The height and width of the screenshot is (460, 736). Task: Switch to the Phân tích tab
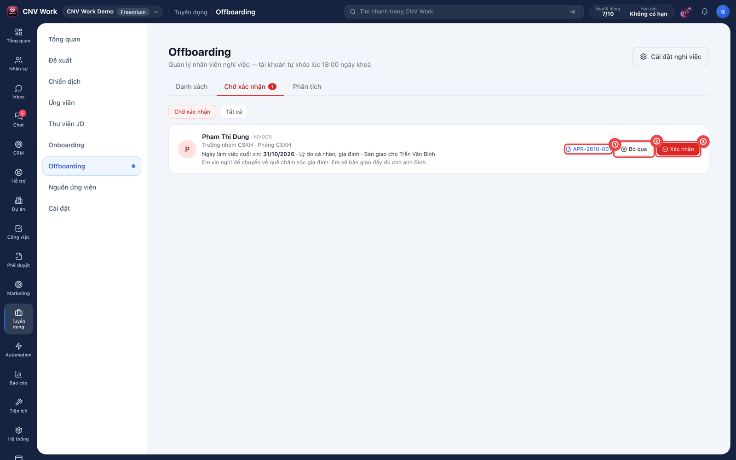[x=307, y=86]
